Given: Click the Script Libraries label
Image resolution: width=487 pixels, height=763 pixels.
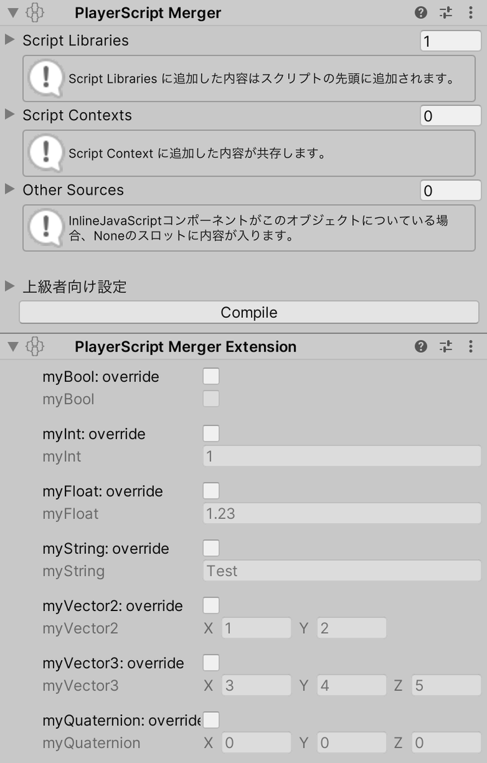Looking at the screenshot, I should [x=76, y=40].
